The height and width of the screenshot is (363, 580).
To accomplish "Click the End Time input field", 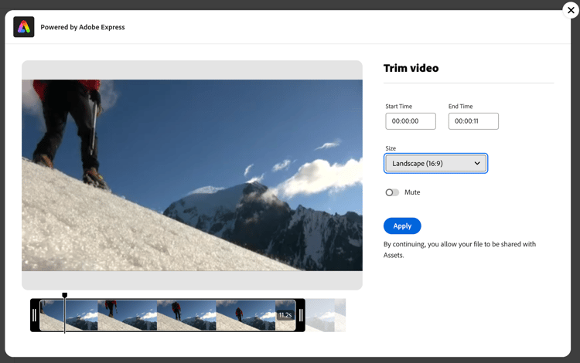I will click(x=473, y=121).
